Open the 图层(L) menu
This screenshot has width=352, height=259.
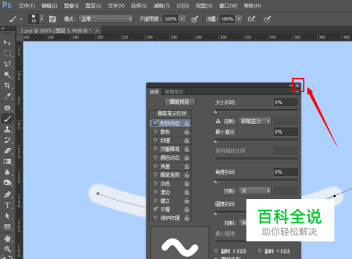click(94, 6)
